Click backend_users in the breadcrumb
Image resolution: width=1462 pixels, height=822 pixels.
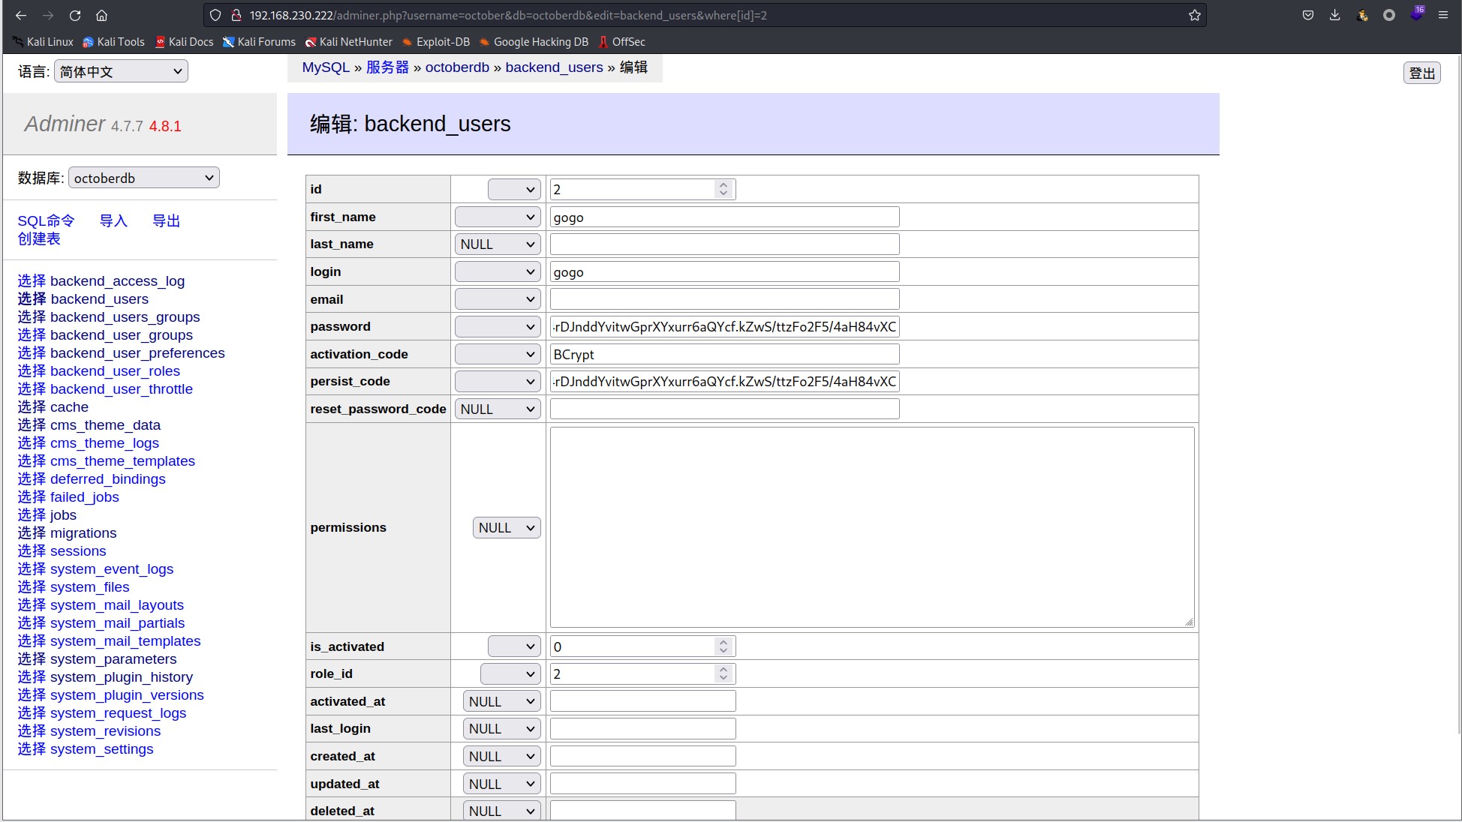click(554, 67)
